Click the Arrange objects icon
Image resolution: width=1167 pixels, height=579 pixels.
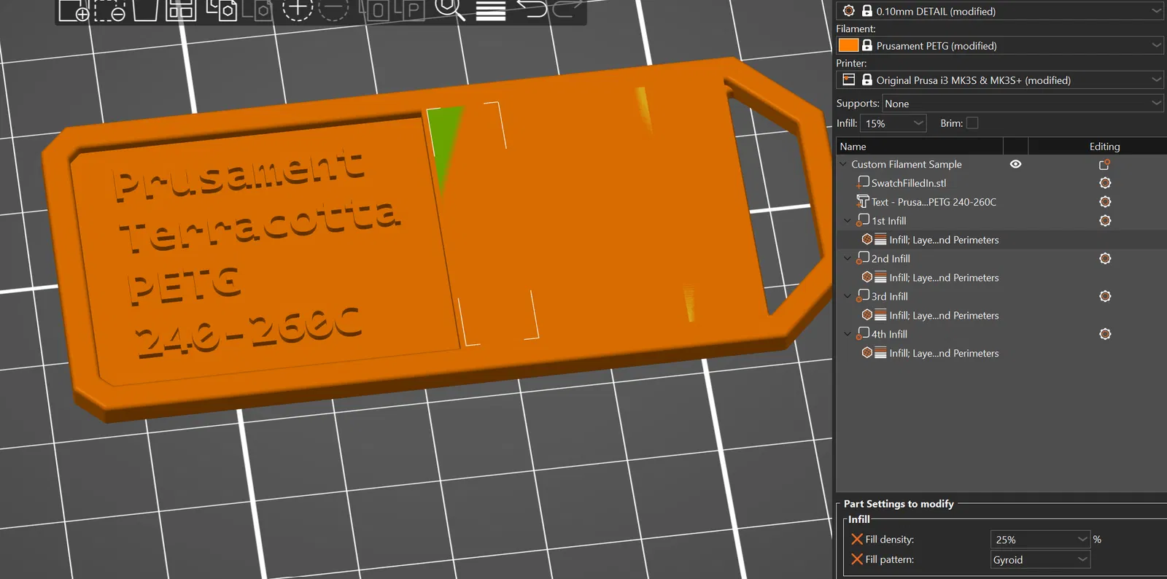pyautogui.click(x=180, y=10)
